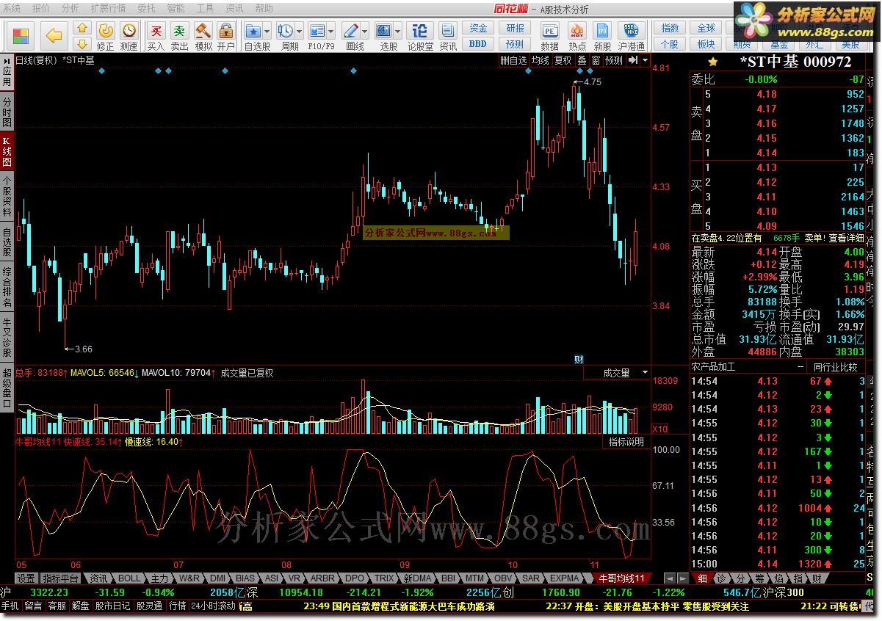Image resolution: width=882 pixels, height=621 pixels.
Task: Click the 研报 research report button
Action: click(516, 28)
